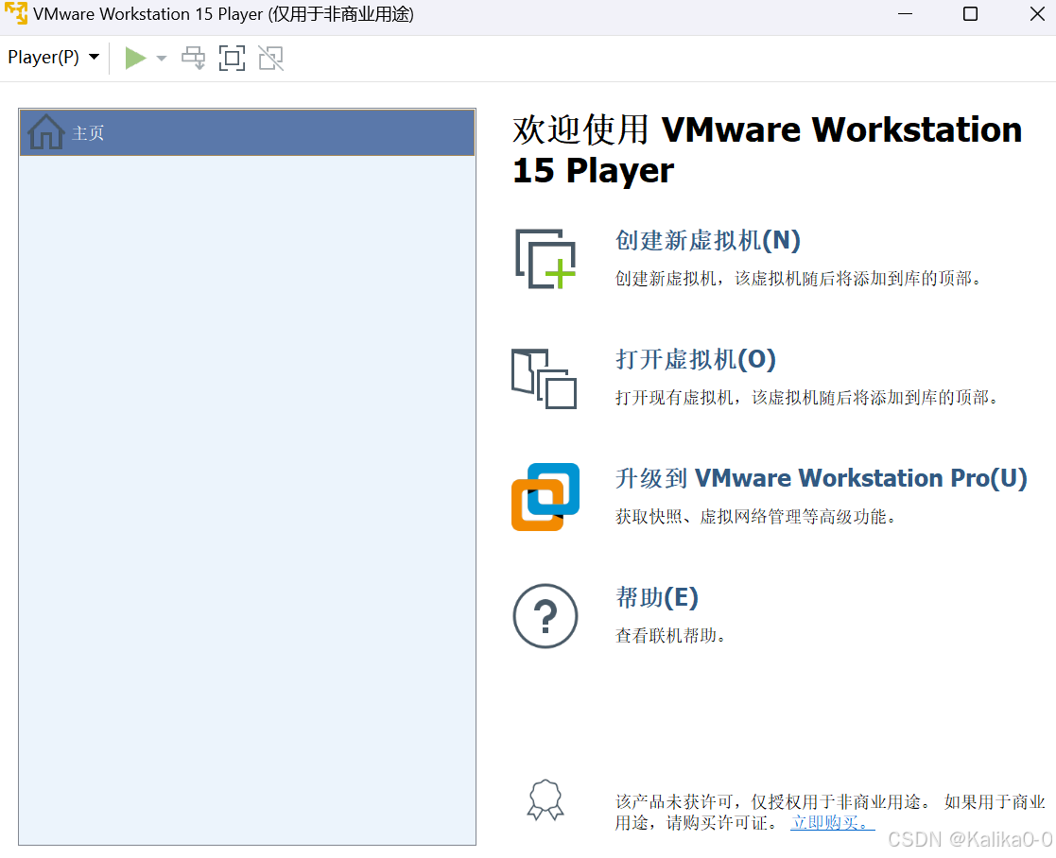This screenshot has width=1056, height=858.
Task: Click text 查看联机帮助
Action: (670, 636)
